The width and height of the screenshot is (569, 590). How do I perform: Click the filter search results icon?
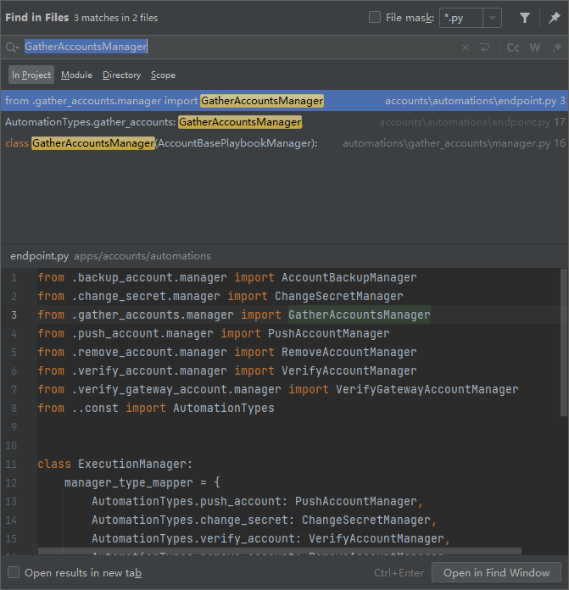pos(525,18)
